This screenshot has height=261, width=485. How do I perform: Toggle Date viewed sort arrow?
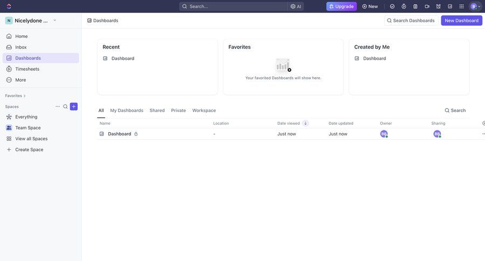point(306,123)
